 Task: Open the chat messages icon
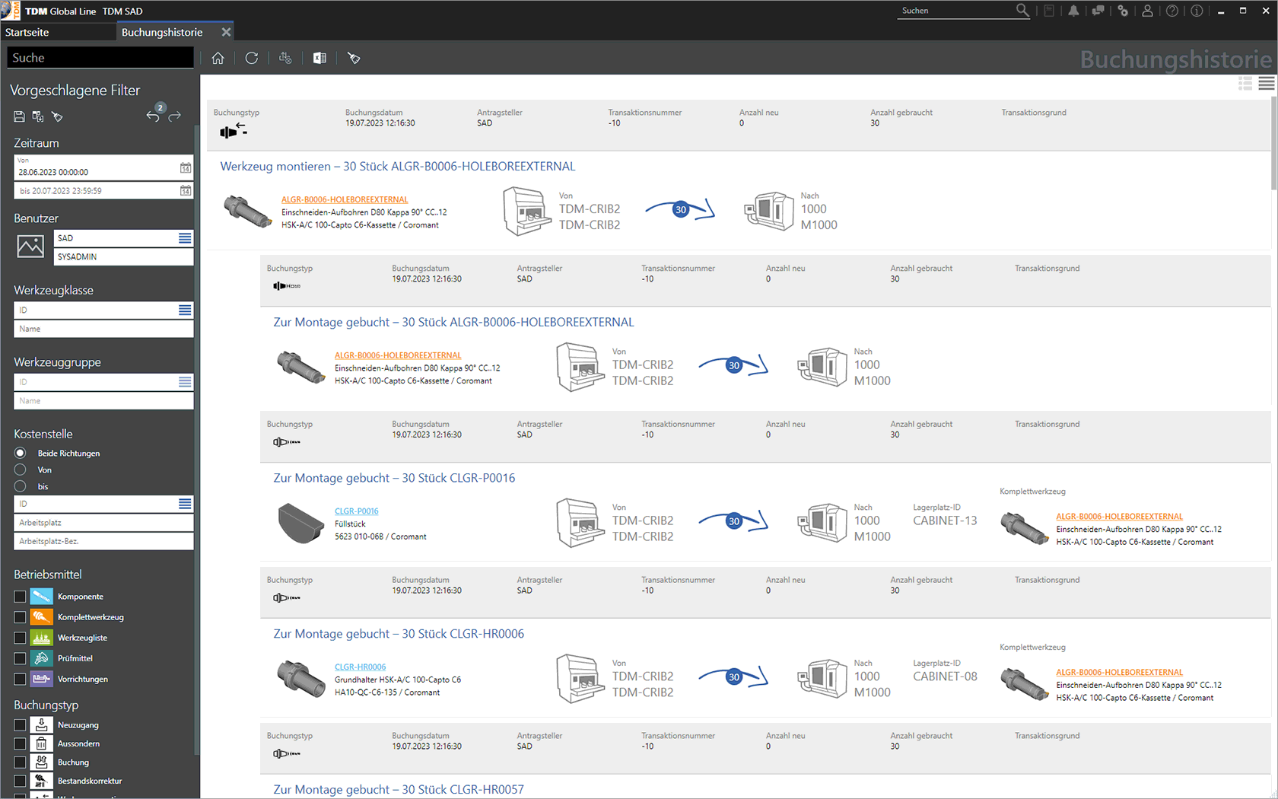click(x=1098, y=11)
